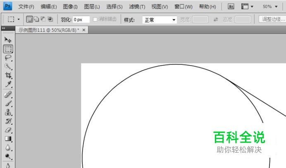The width and height of the screenshot is (286, 168).
Task: Open the marquee tool preset picker arrow
Action: click(x=19, y=19)
